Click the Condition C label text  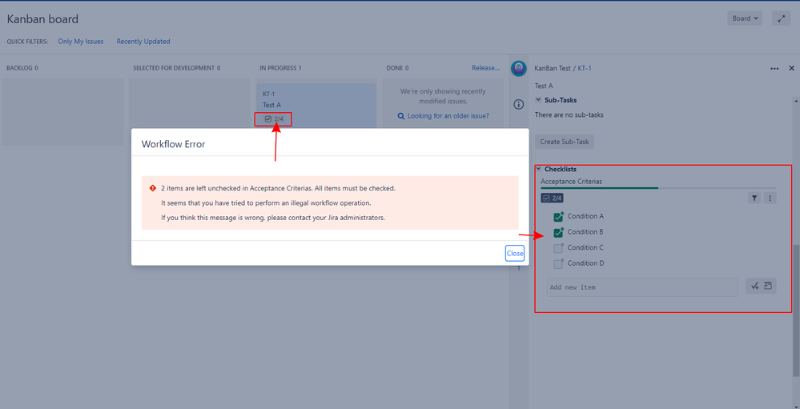(x=585, y=247)
